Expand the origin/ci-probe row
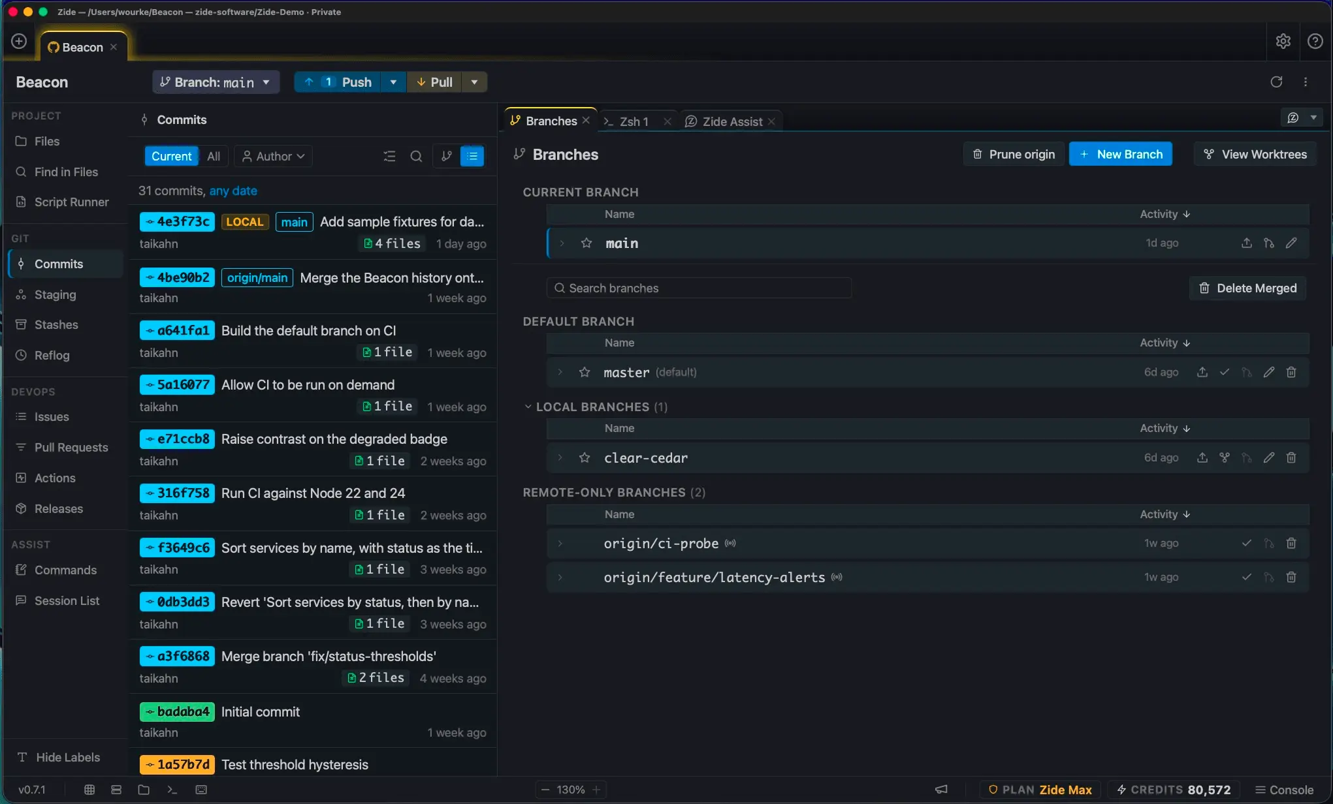This screenshot has width=1333, height=804. (x=560, y=543)
